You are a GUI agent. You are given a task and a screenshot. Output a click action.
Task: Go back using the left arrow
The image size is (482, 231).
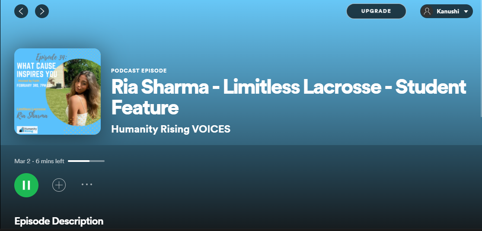pyautogui.click(x=21, y=11)
